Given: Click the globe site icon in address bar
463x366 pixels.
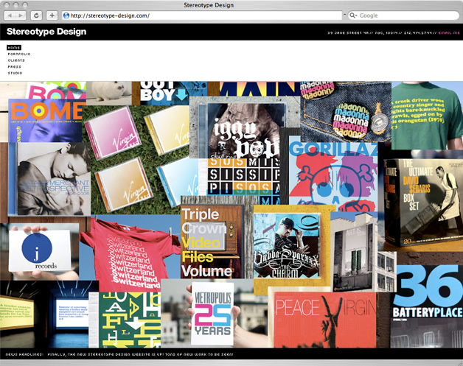Looking at the screenshot, I should 66,15.
